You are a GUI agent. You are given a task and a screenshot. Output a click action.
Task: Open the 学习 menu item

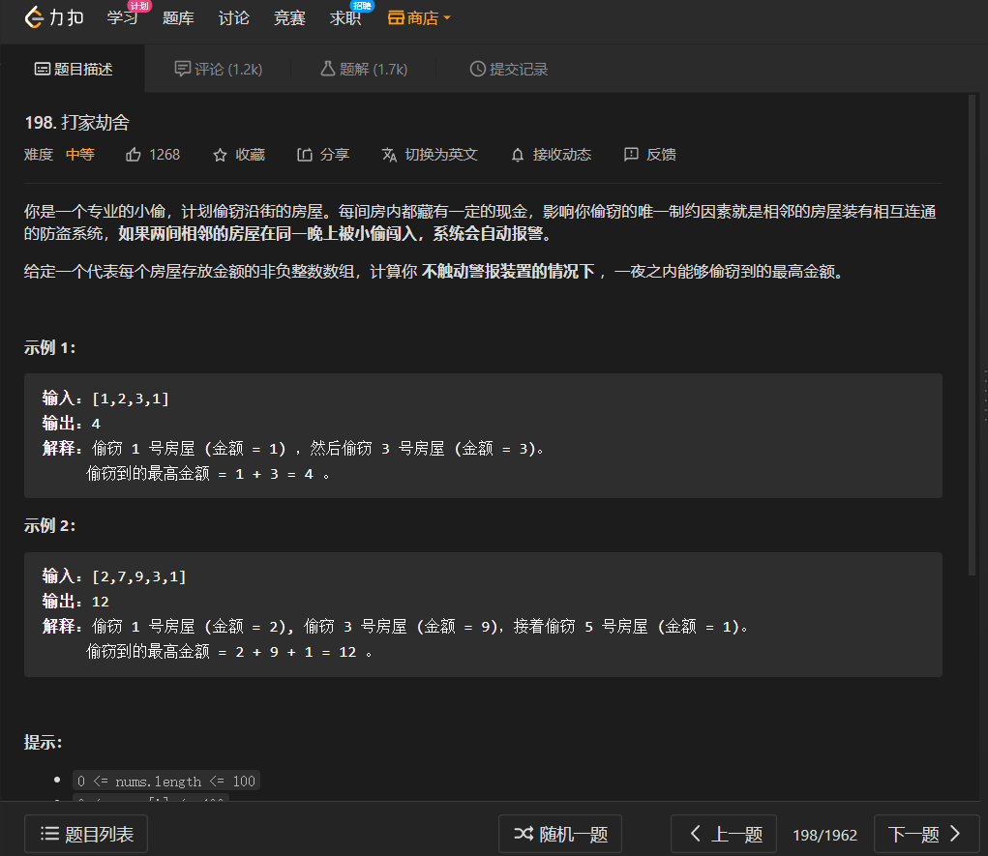(x=122, y=17)
